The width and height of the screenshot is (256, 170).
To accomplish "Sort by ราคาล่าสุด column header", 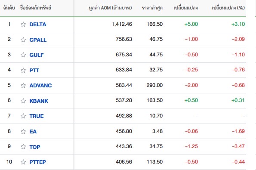I will pos(152,8).
